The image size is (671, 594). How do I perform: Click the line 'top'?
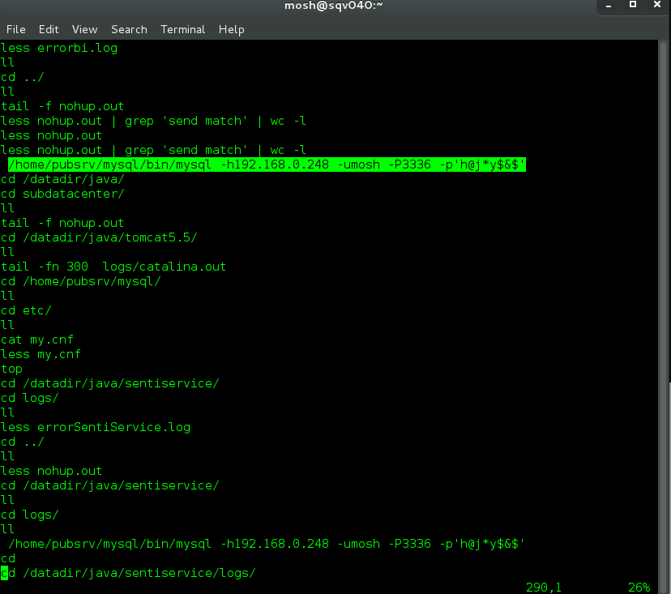pos(11,369)
